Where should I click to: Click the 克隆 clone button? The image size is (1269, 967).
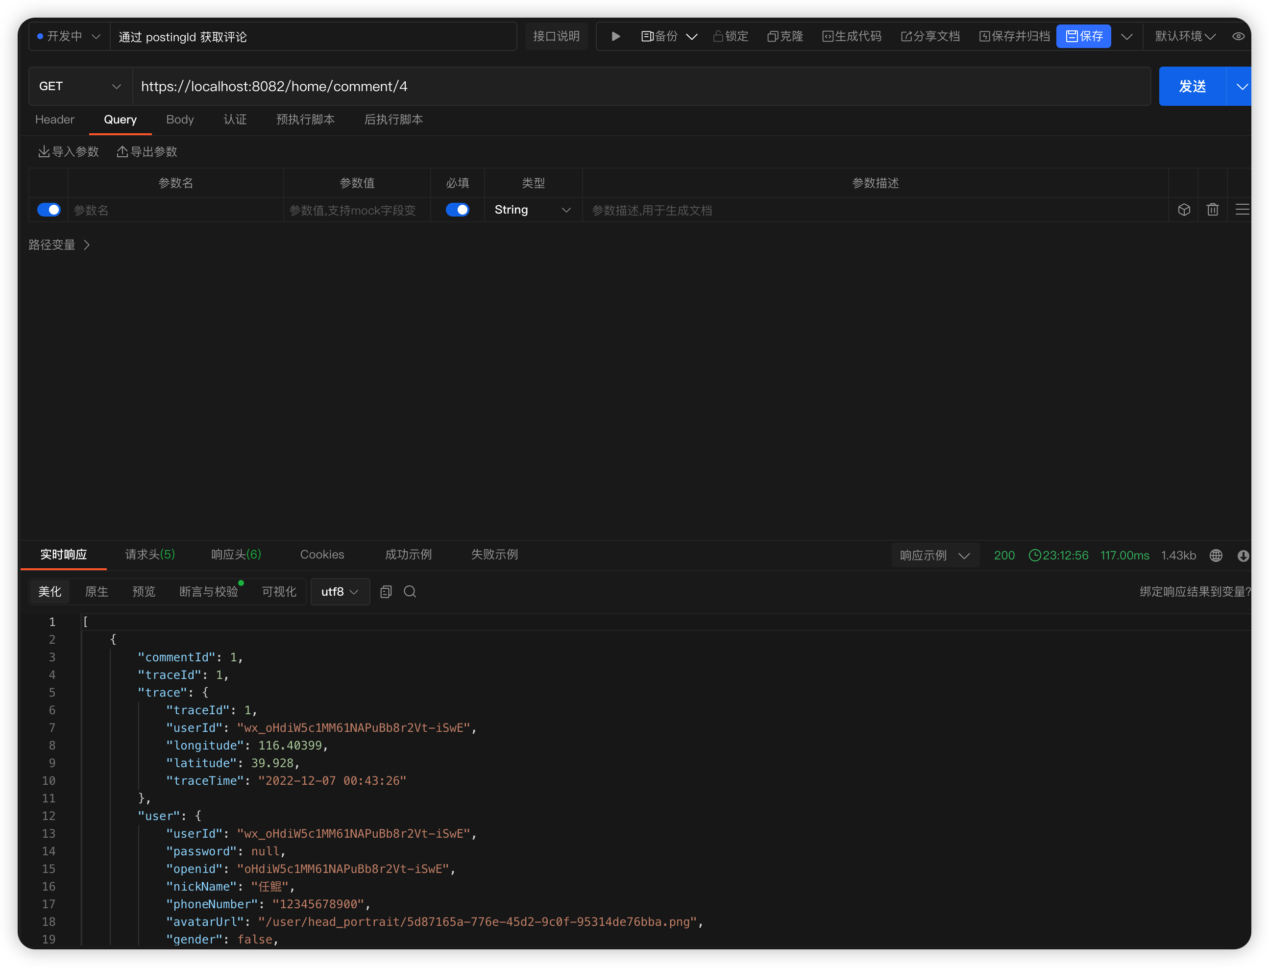(785, 36)
